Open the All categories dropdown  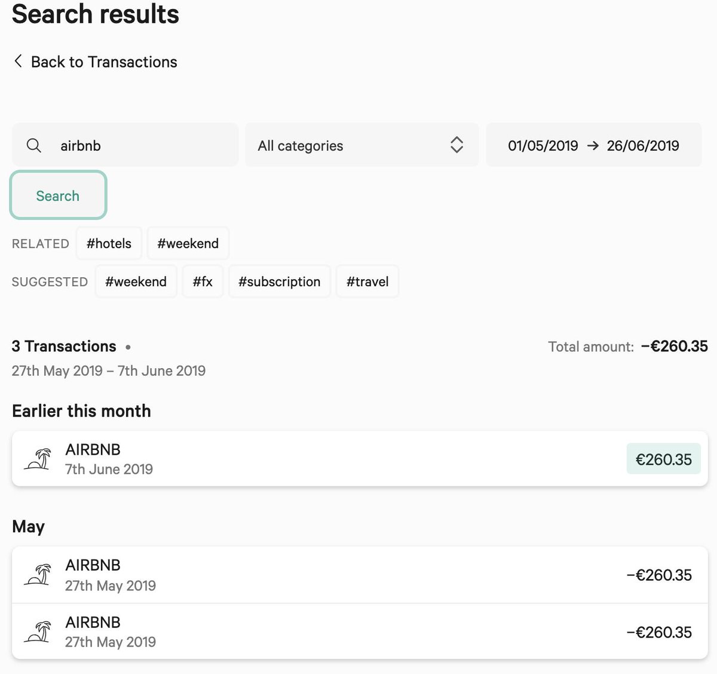pos(361,145)
